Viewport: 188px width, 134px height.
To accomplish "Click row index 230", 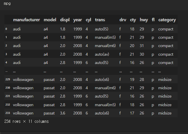I will pyautogui.click(x=8, y=88).
